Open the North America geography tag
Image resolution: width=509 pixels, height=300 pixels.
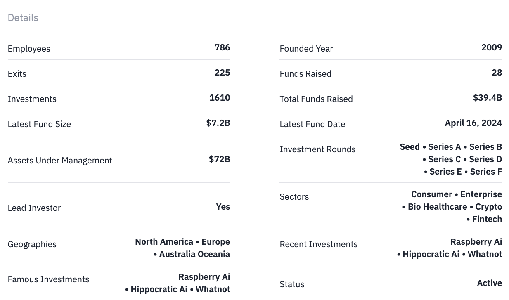(164, 242)
